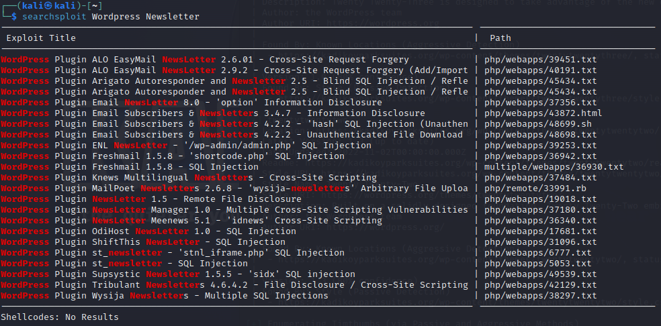This screenshot has height=326, width=661.
Task: Click path php/webapps/31096.txt
Action: click(541, 242)
